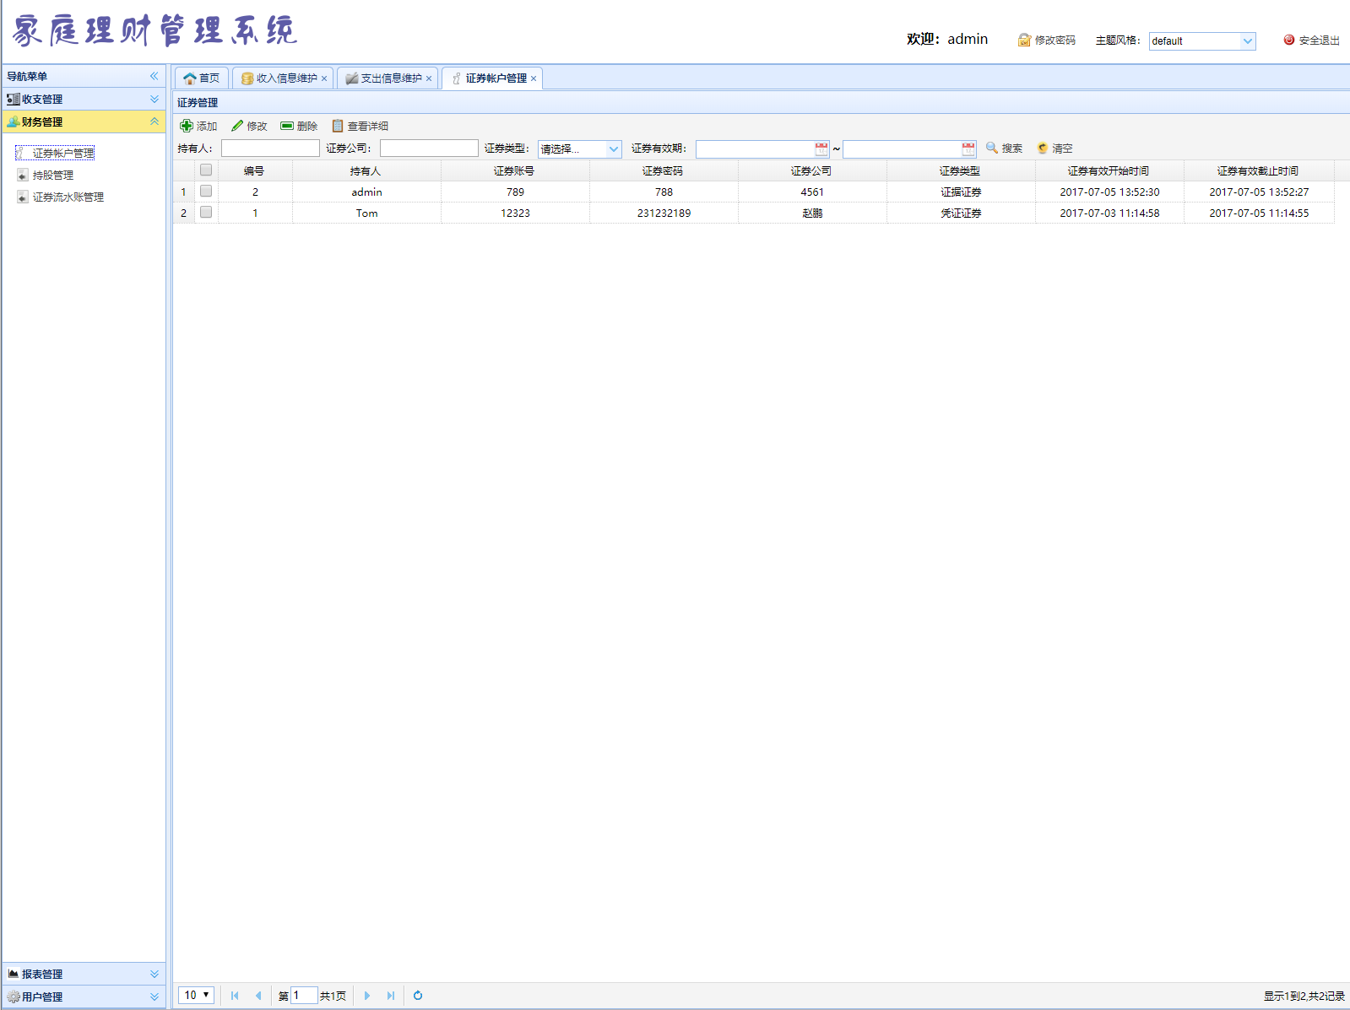1350x1010 pixels.
Task: Click the 查看详细 toolbar button label
Action: [x=368, y=127]
